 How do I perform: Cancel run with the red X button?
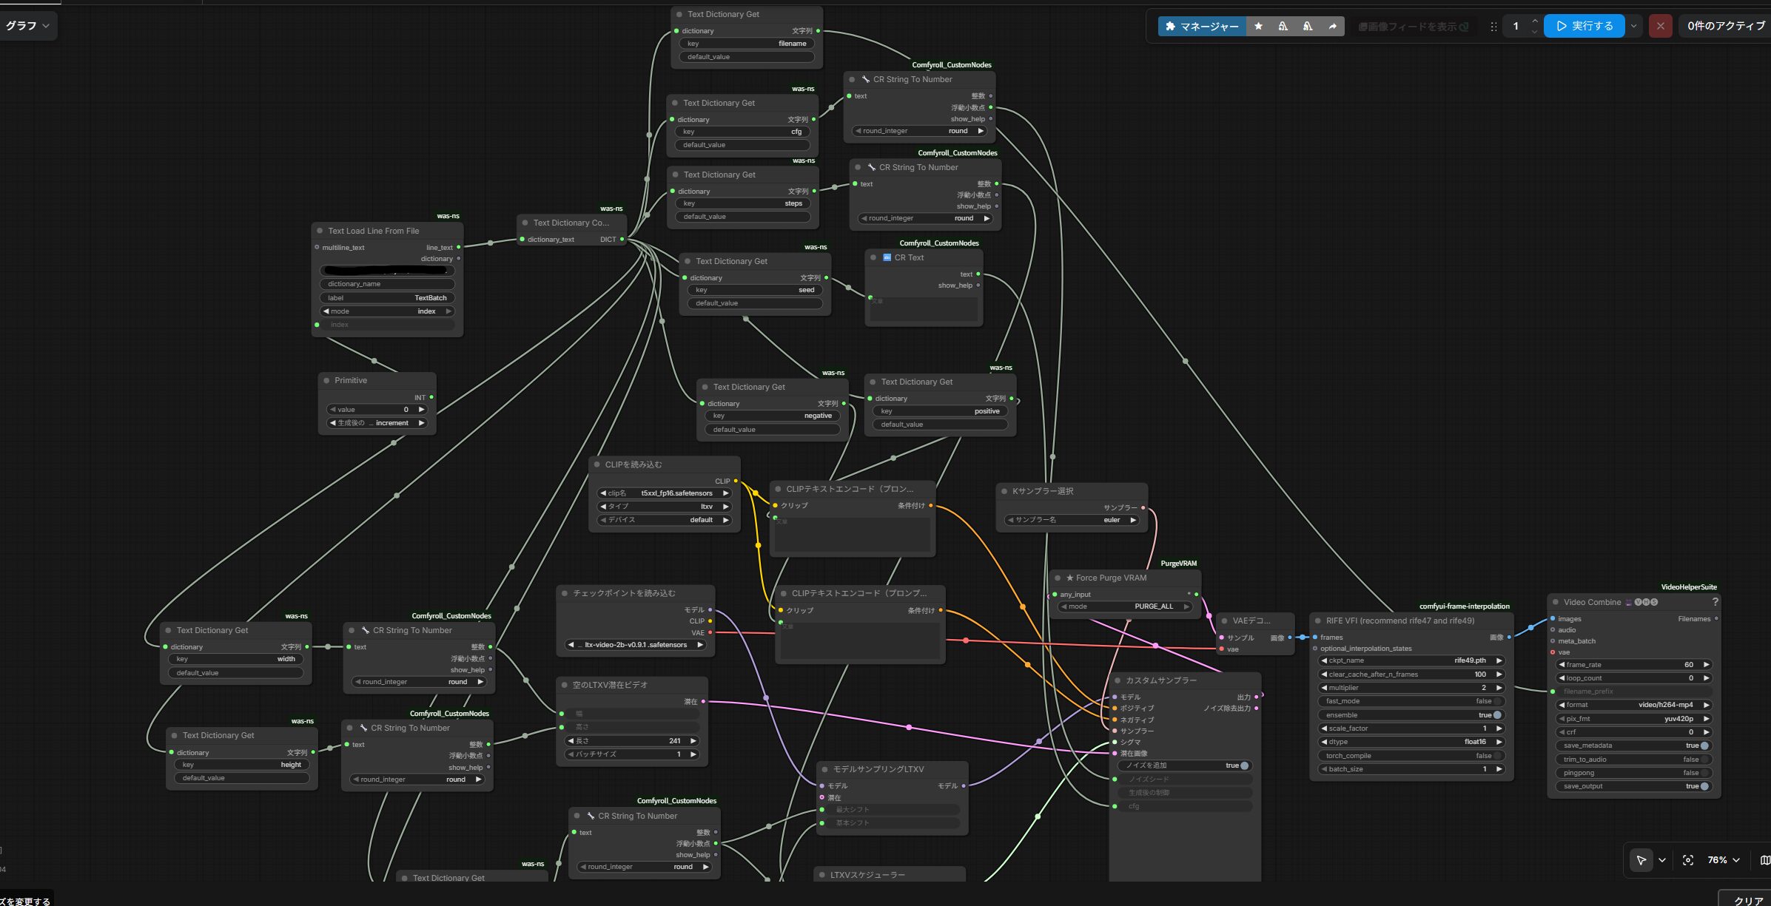[1660, 26]
